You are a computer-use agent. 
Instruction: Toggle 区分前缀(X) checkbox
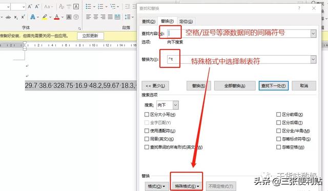coord(278,114)
